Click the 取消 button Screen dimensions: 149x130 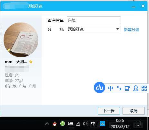(x=134, y=111)
